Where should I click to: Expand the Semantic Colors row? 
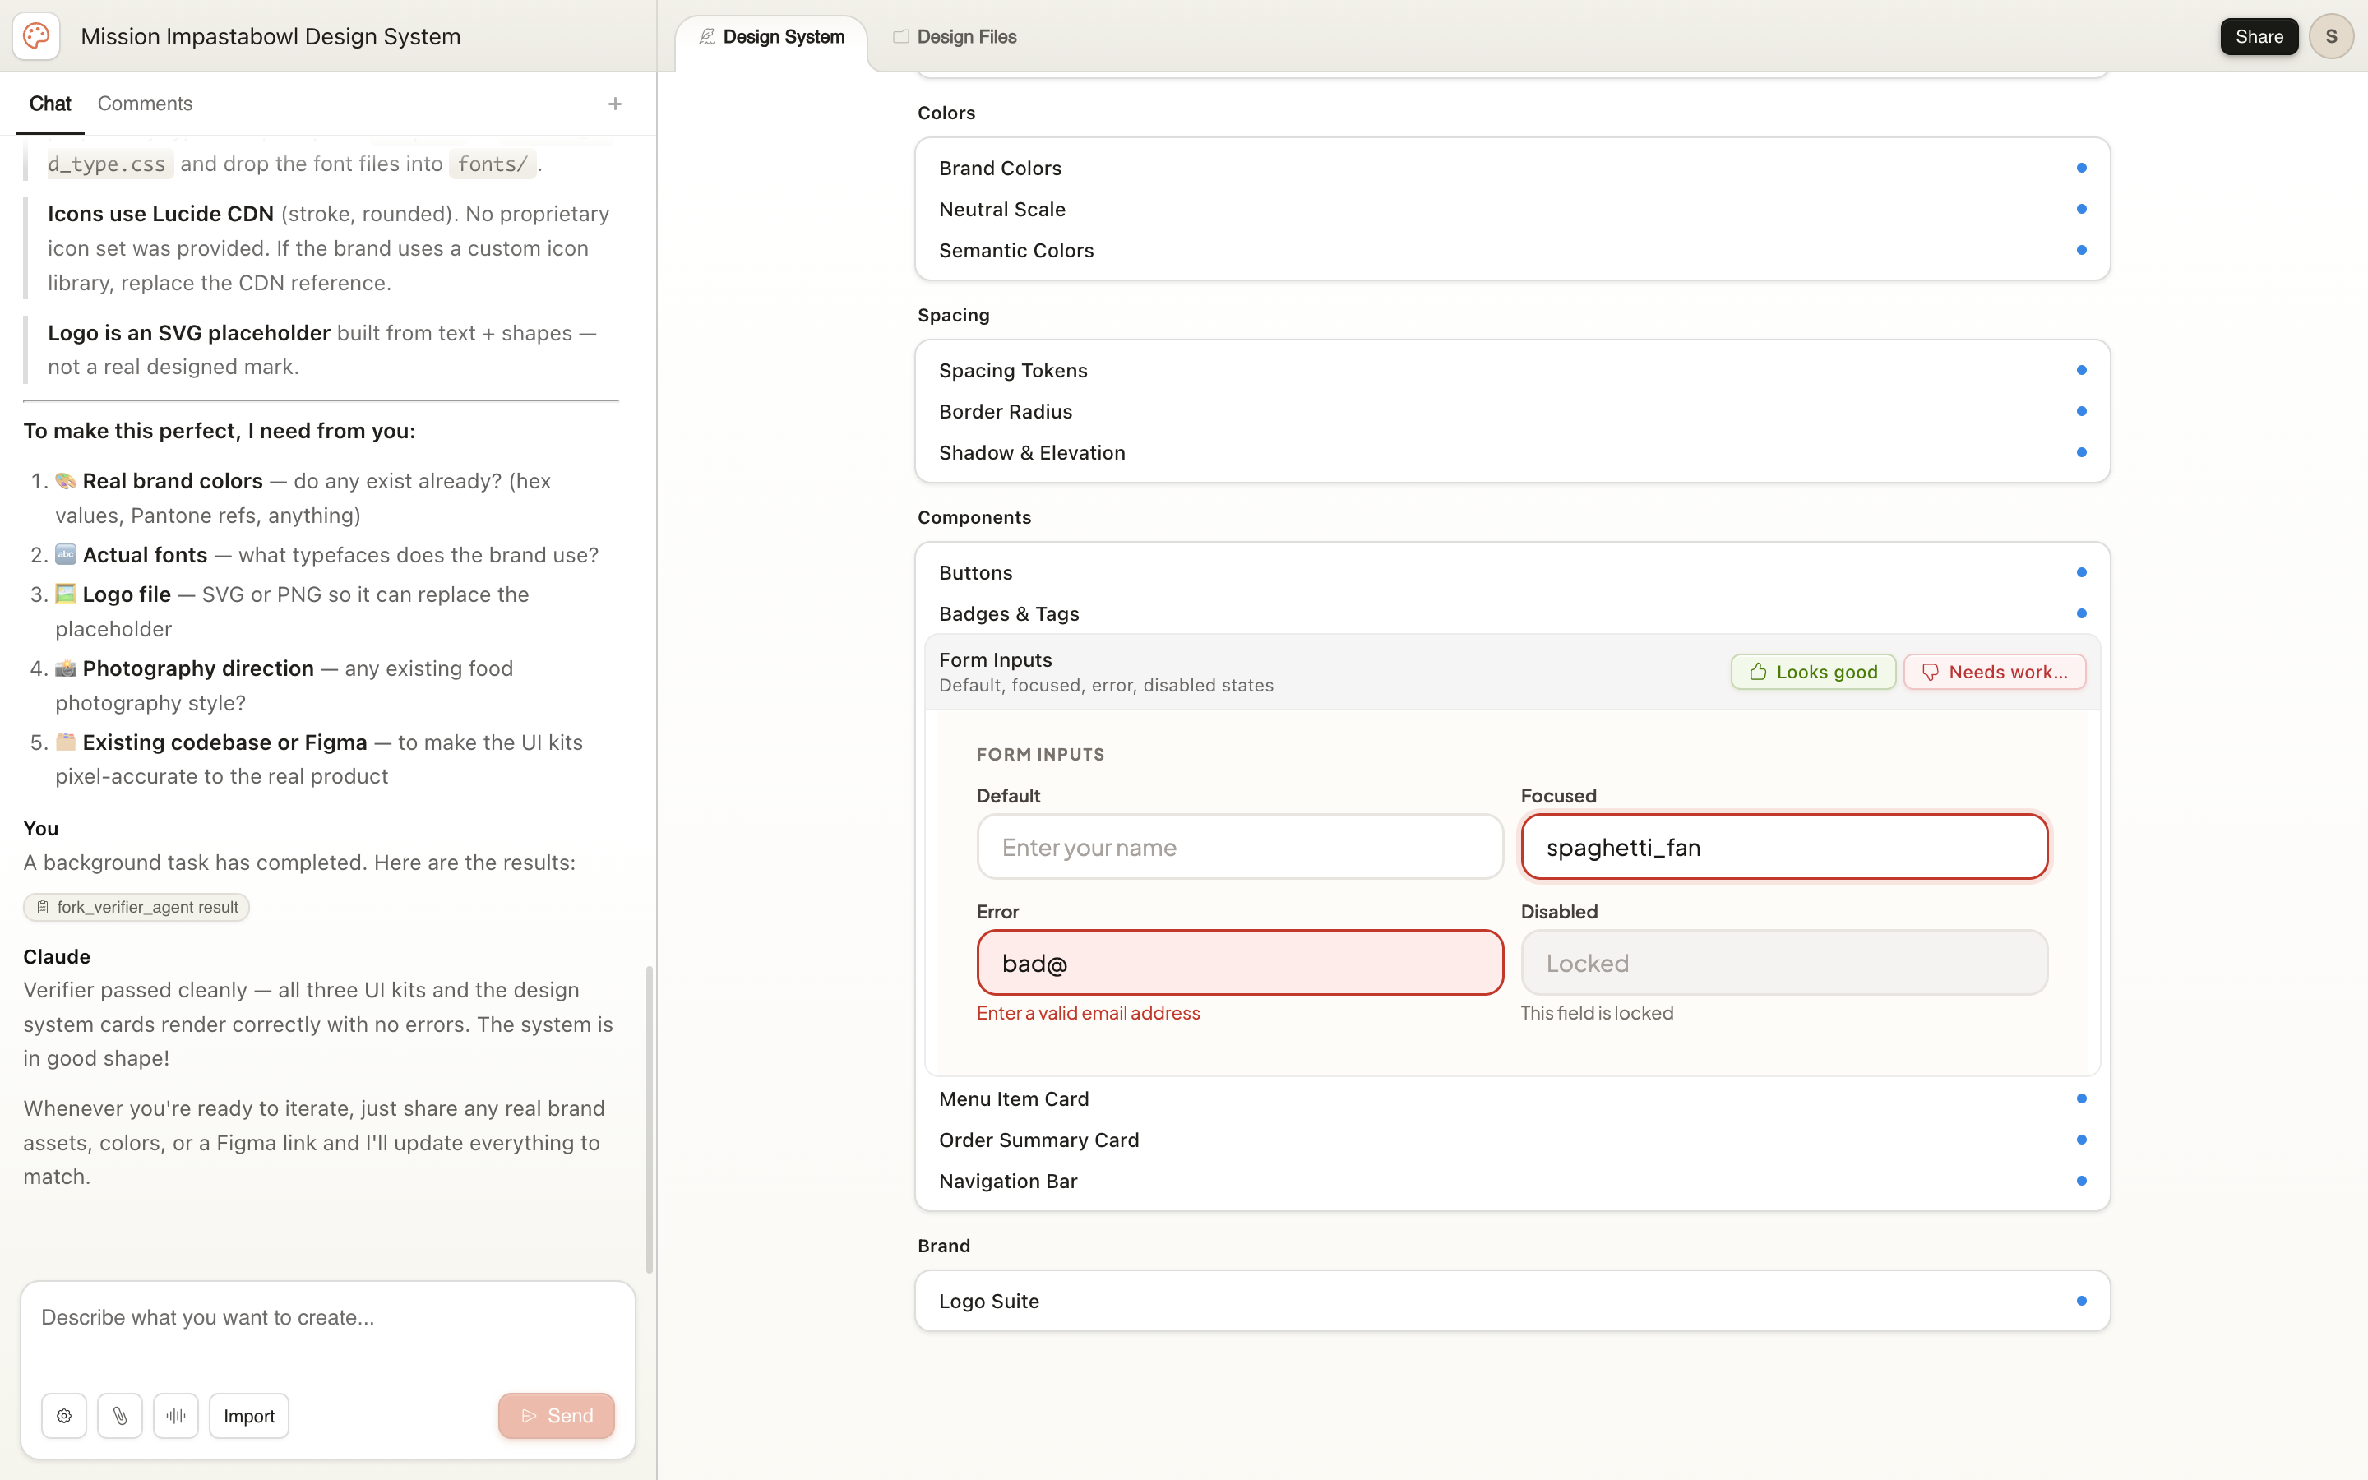(1512, 251)
